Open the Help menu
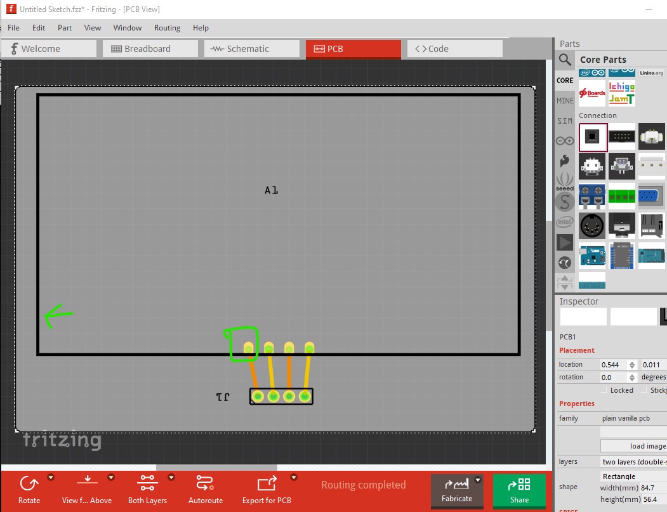Image resolution: width=667 pixels, height=512 pixels. [x=201, y=28]
